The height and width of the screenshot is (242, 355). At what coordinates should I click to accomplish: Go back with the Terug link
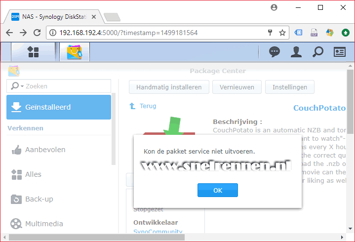143,106
